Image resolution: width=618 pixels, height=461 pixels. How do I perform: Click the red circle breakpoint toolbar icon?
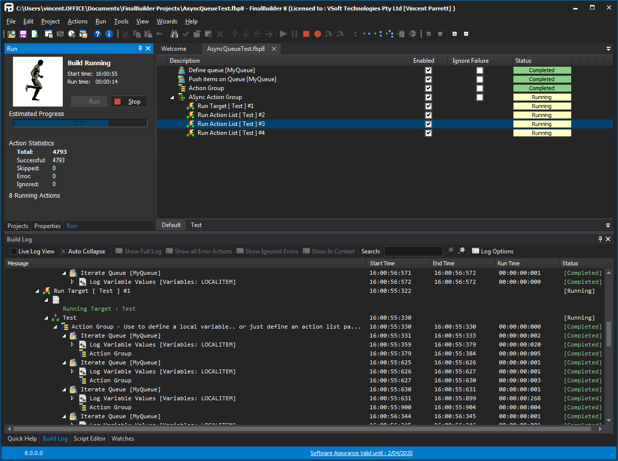click(x=317, y=34)
